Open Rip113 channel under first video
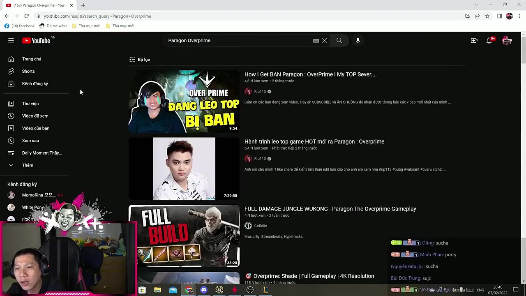The image size is (526, 296). point(260,92)
